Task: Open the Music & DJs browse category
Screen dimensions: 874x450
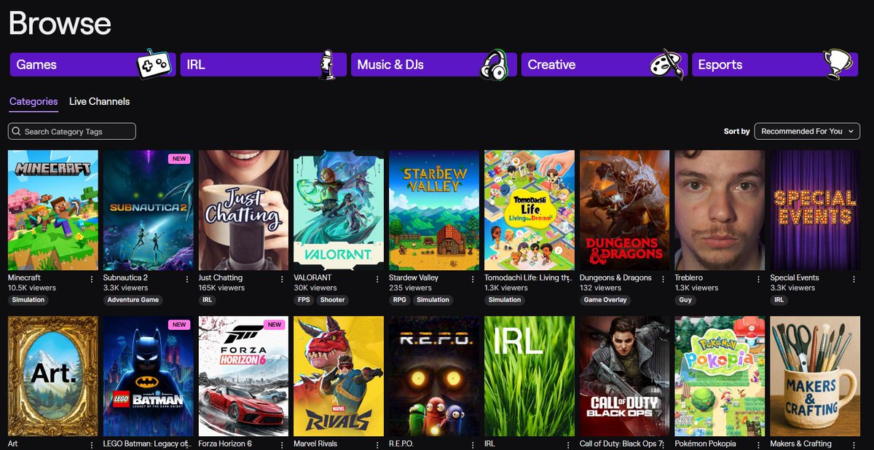Action: [434, 64]
